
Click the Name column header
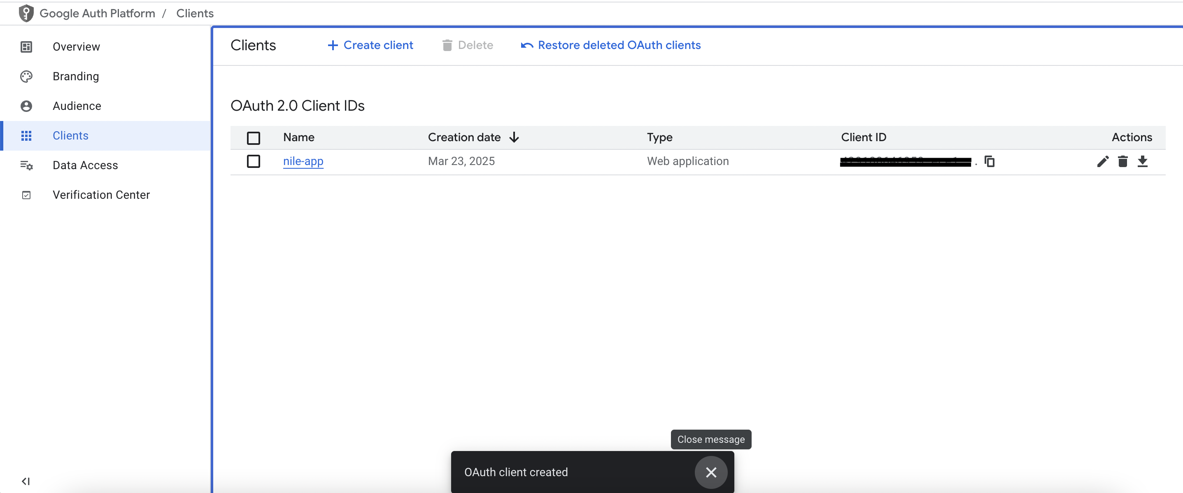298,137
